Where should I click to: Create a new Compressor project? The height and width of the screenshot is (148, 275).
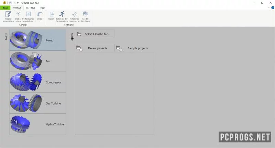[x=38, y=82]
